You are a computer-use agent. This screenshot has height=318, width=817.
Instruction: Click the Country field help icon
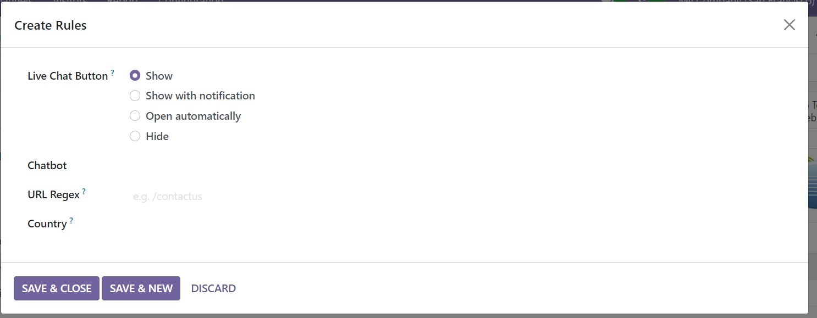[71, 220]
